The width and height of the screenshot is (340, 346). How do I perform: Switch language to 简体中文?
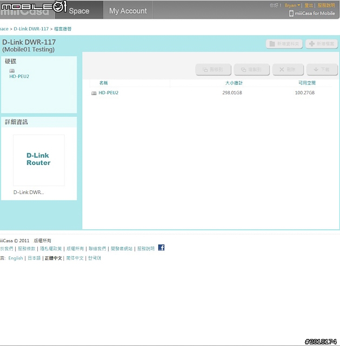coord(75,258)
